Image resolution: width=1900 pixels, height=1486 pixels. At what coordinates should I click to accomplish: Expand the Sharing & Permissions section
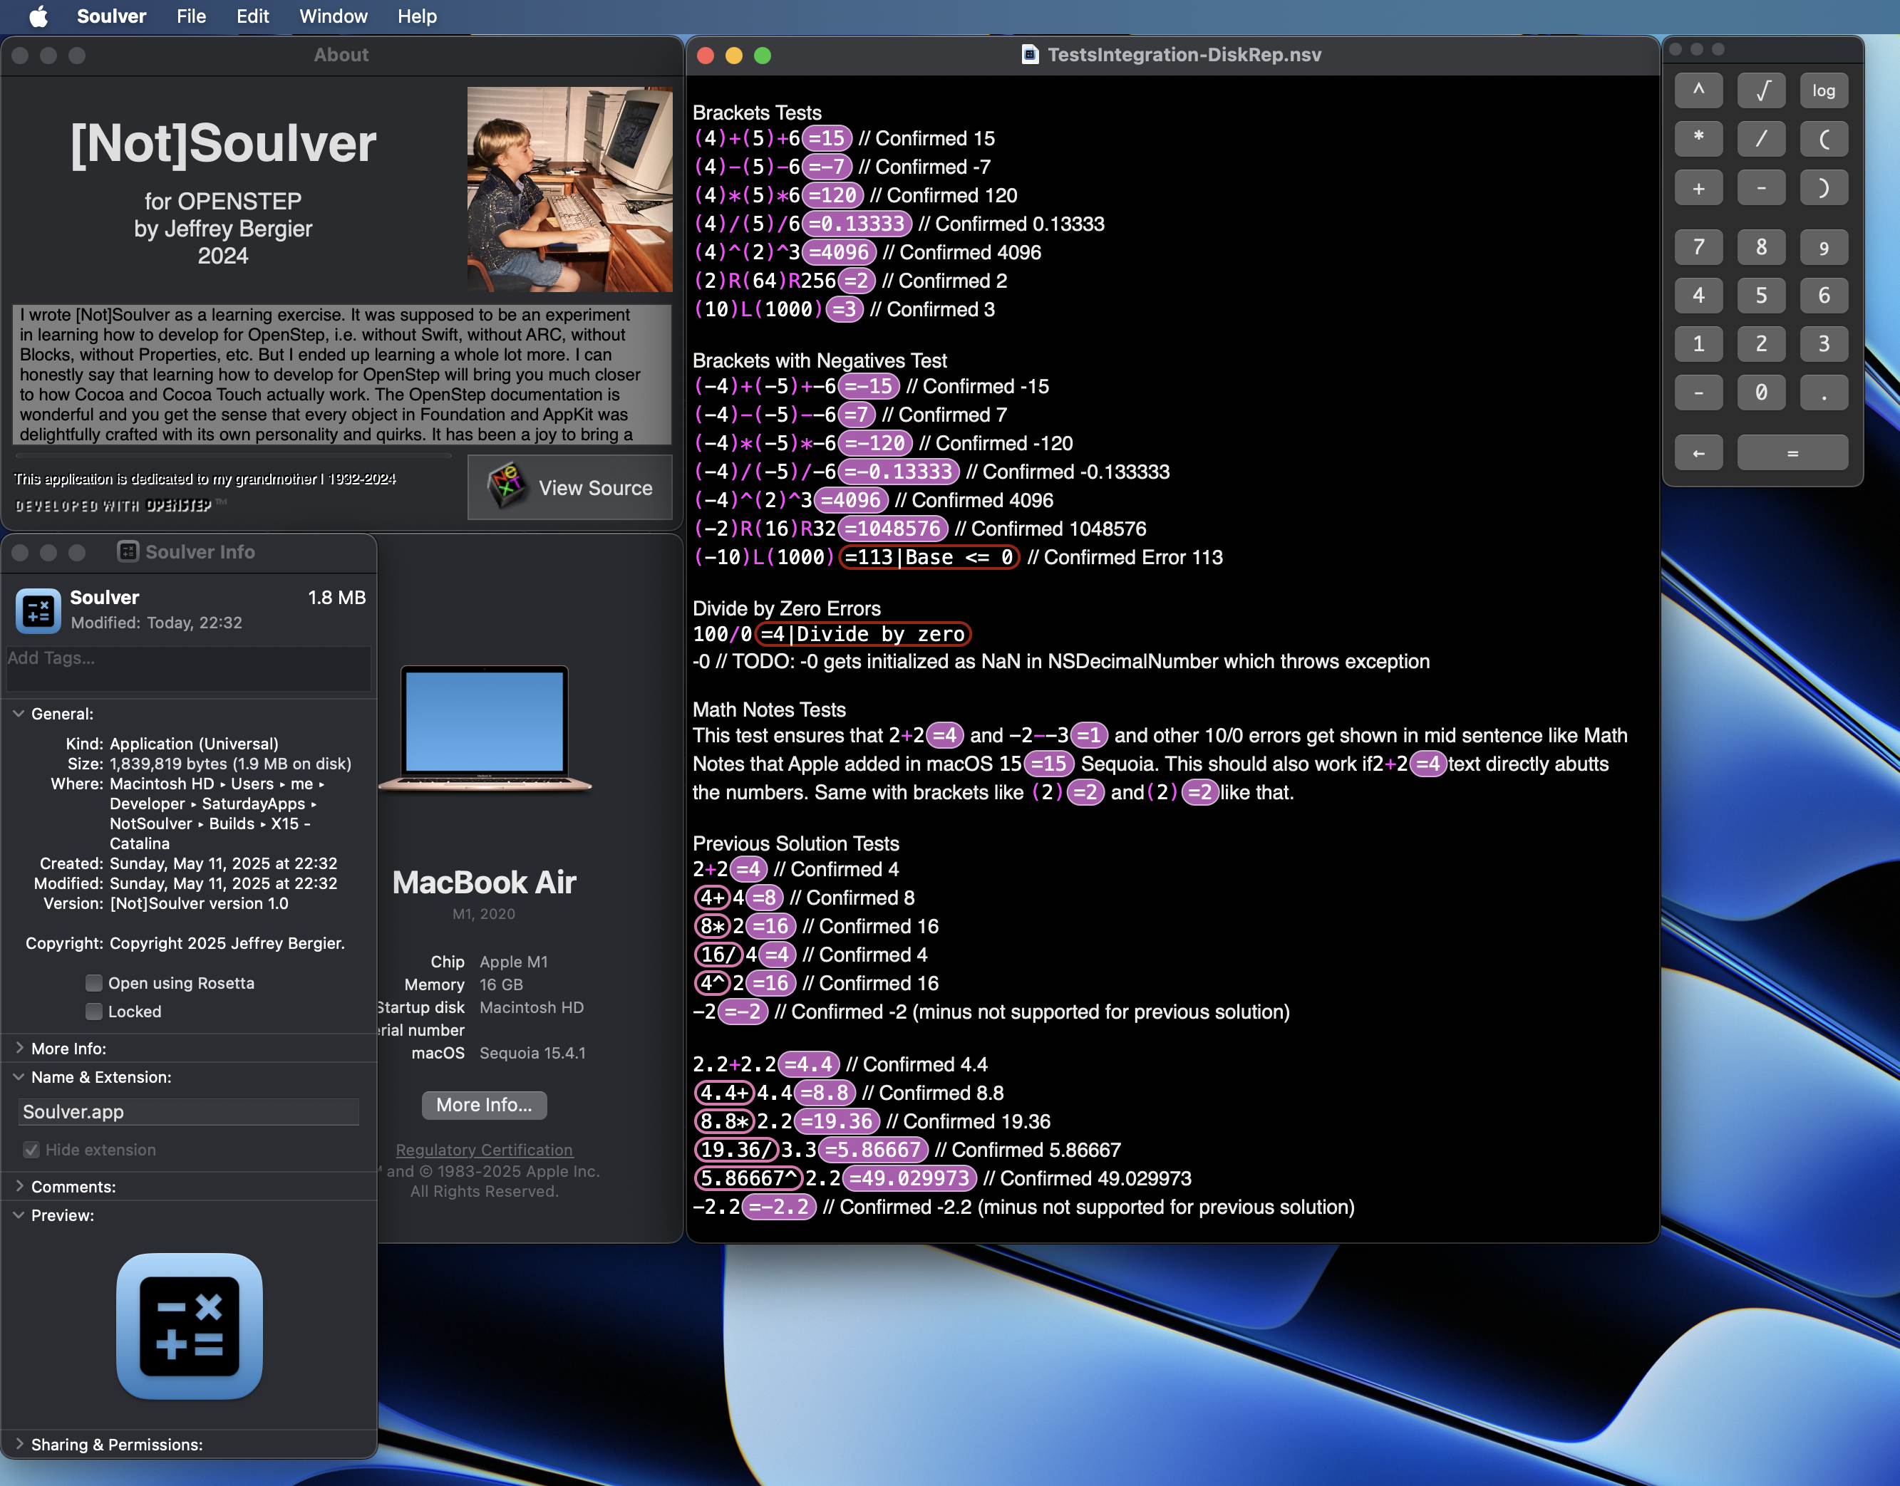click(19, 1444)
